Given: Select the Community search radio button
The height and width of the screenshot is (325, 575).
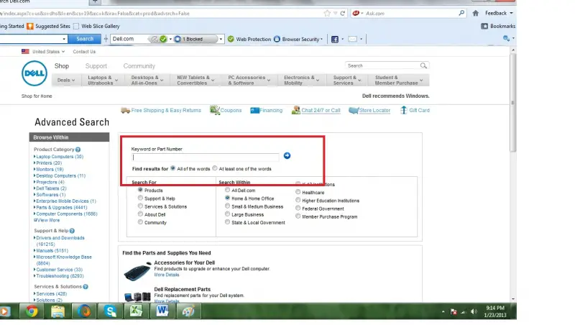Looking at the screenshot, I should tap(140, 222).
